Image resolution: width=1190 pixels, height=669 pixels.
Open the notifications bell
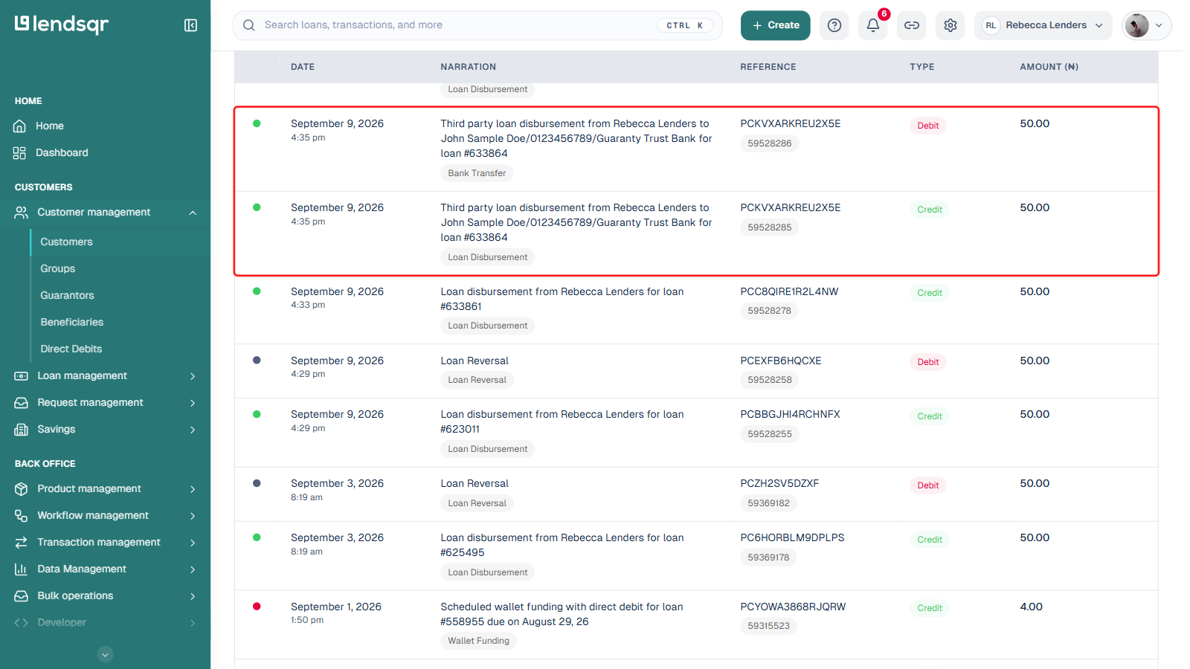[x=873, y=25]
